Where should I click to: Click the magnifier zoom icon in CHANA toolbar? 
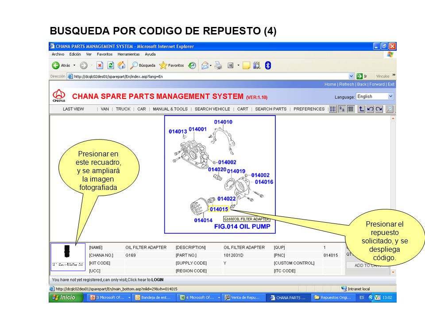(x=390, y=109)
